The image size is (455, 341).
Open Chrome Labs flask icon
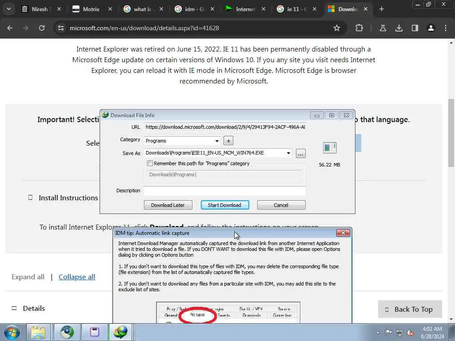(383, 28)
